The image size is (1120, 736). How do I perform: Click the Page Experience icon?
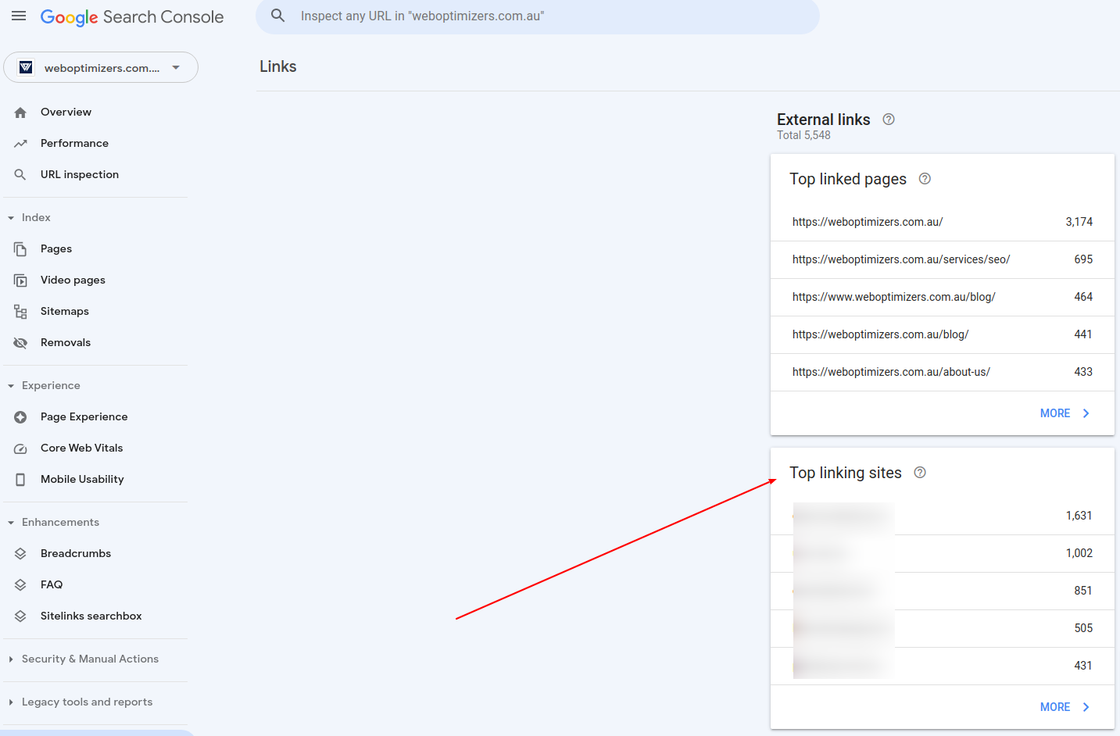click(21, 416)
